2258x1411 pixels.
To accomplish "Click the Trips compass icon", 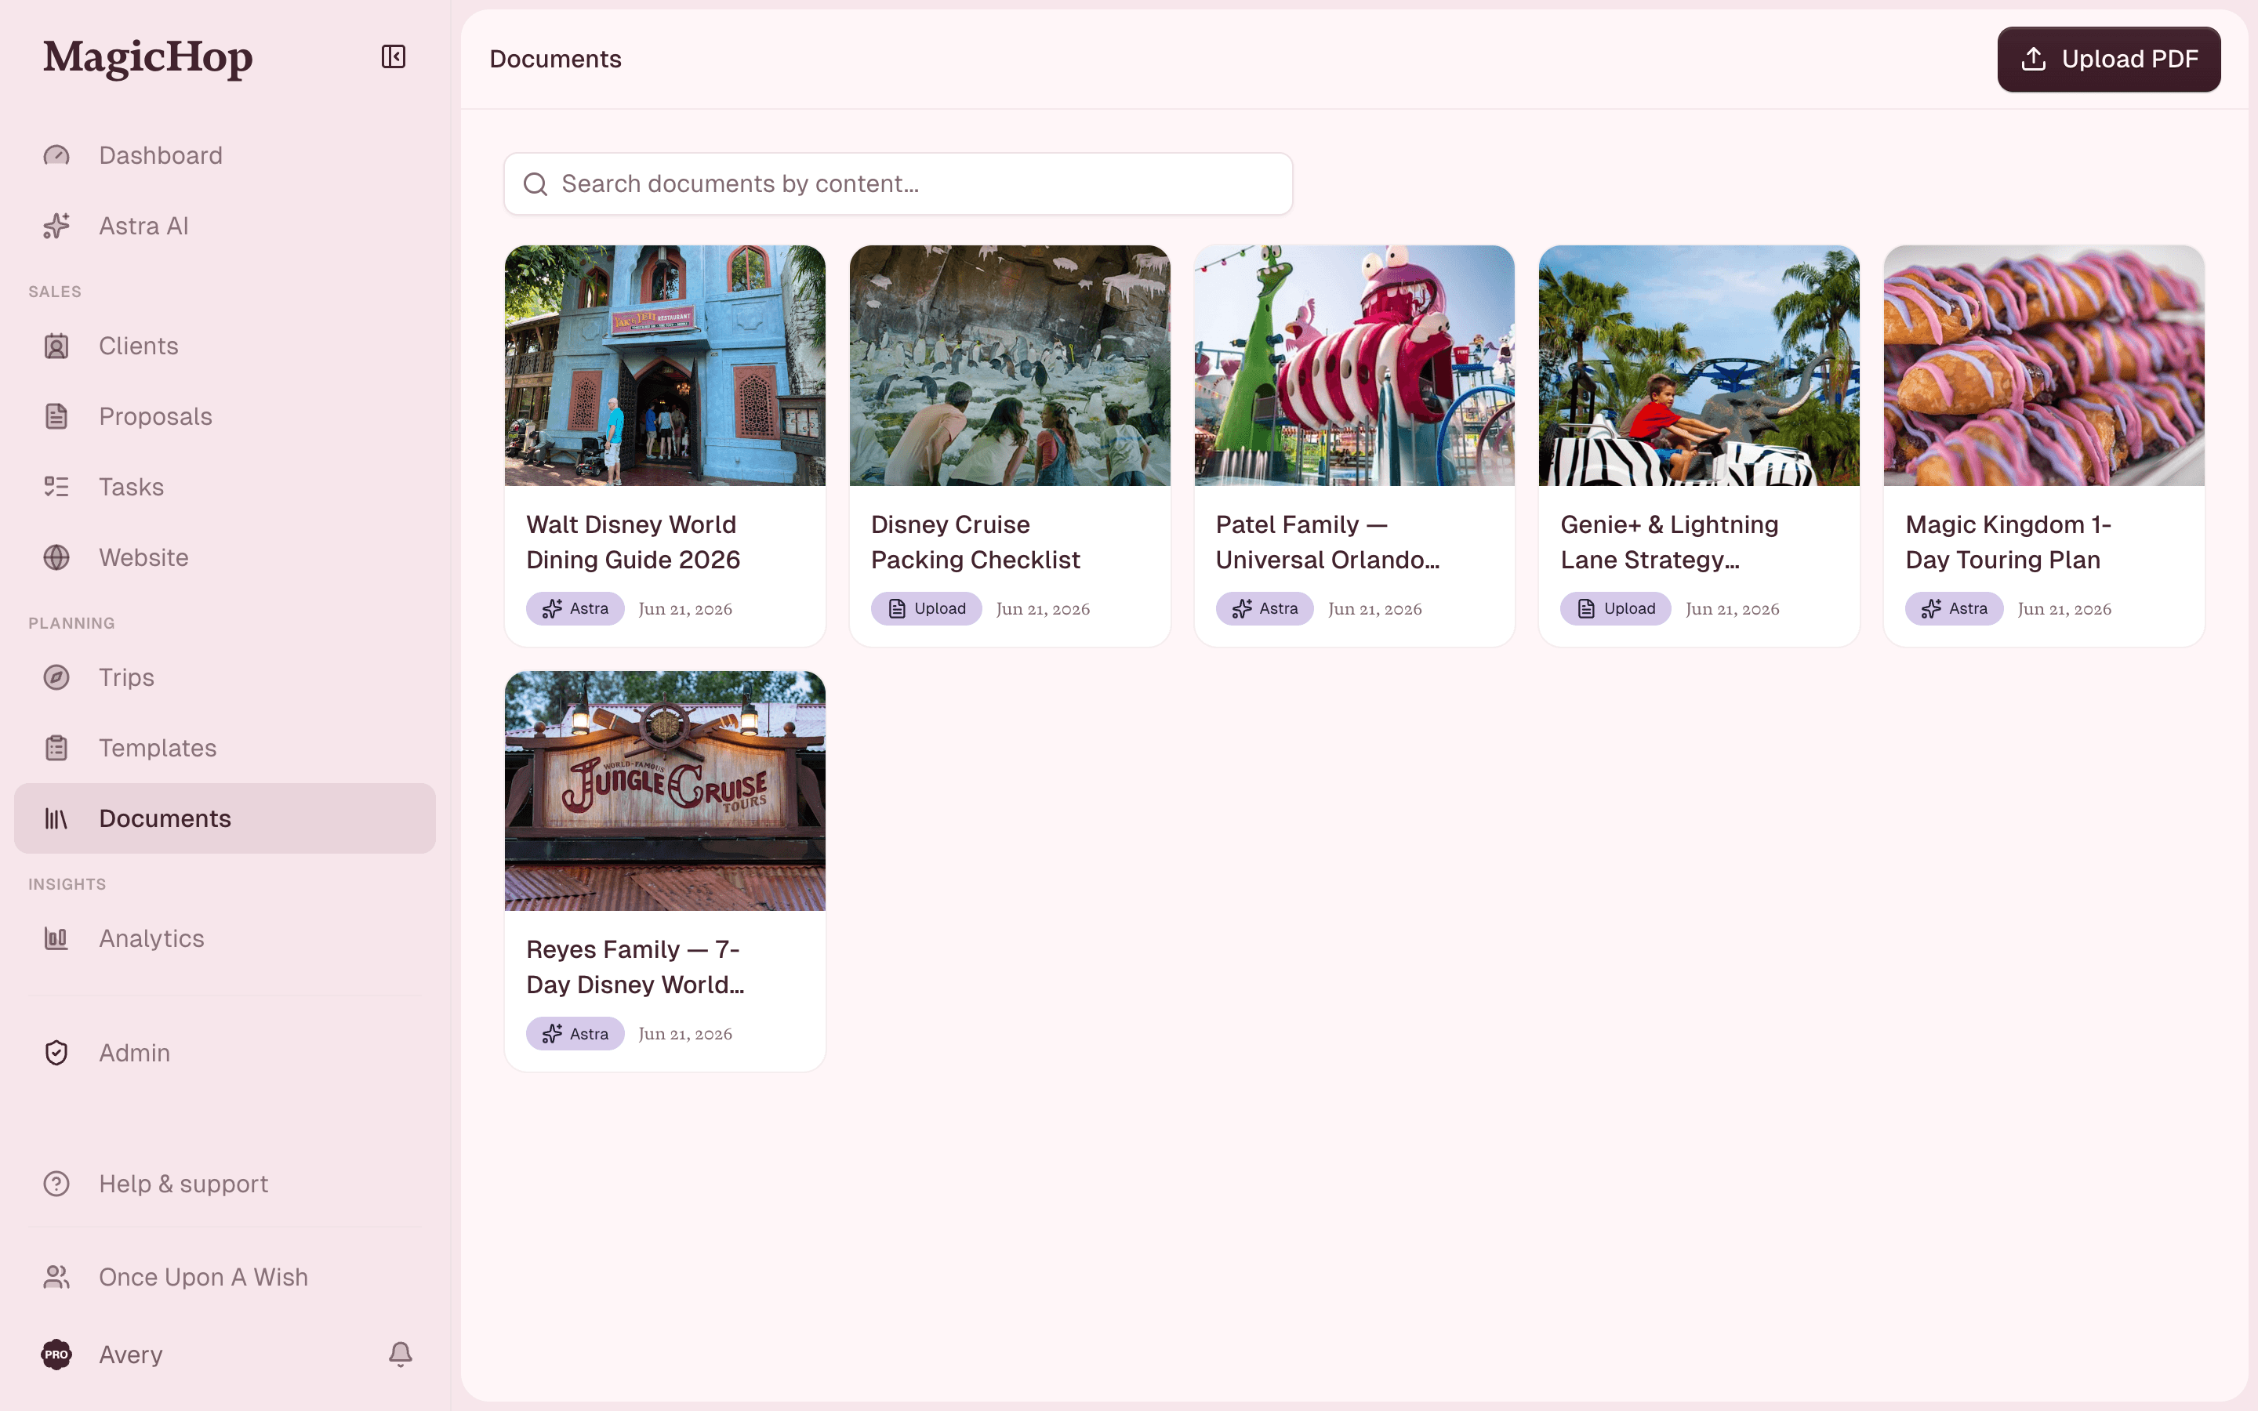I will [x=56, y=677].
